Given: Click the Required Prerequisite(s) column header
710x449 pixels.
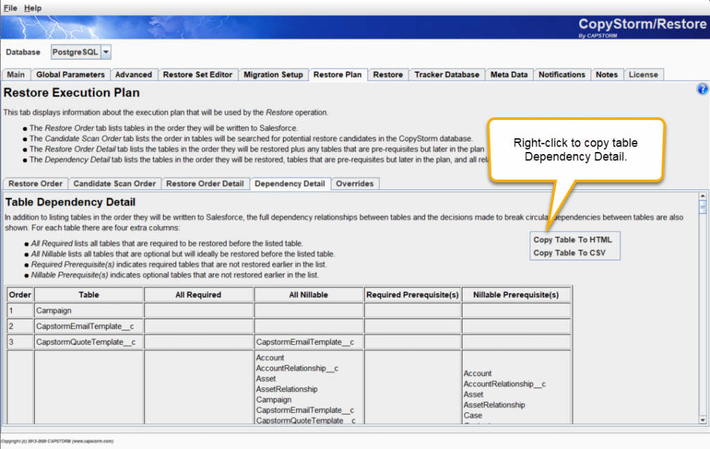Looking at the screenshot, I should coord(413,294).
